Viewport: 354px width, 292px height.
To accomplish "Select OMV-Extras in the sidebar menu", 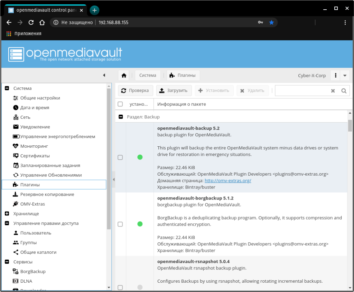I will [32, 204].
